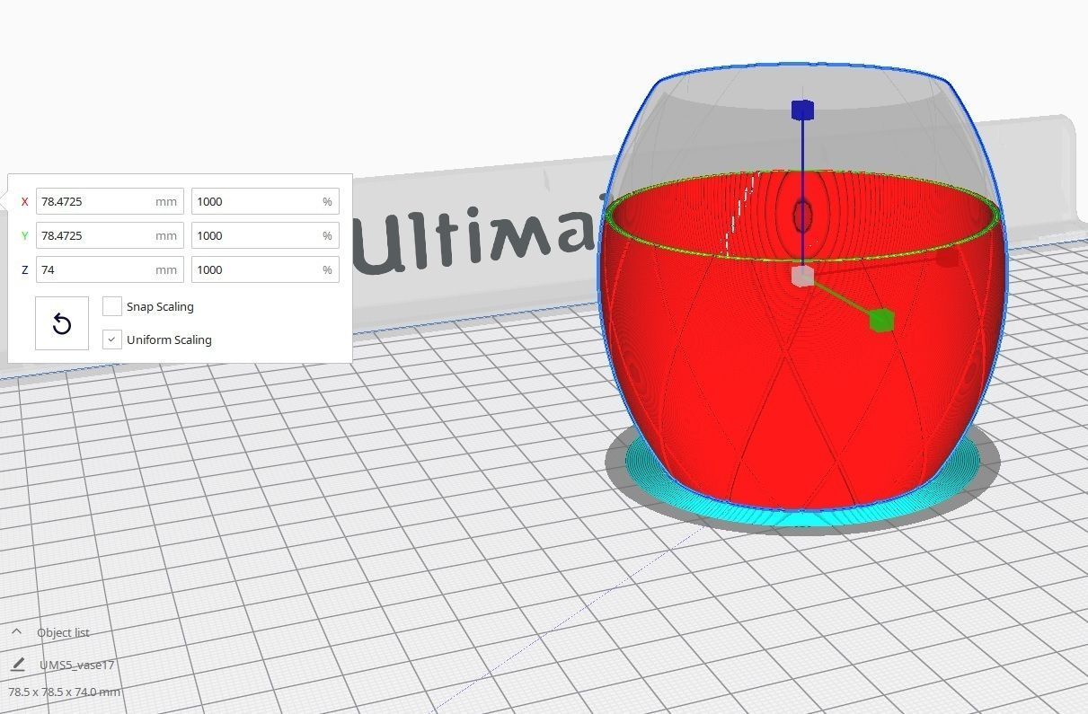Image resolution: width=1088 pixels, height=714 pixels.
Task: Click the reset scale button
Action: (62, 323)
